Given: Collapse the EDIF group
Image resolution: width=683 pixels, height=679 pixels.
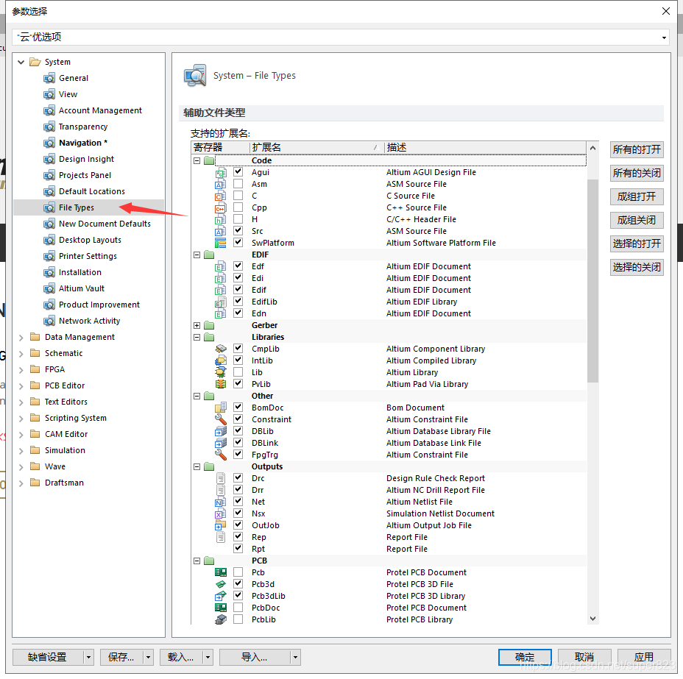Looking at the screenshot, I should coord(197,255).
